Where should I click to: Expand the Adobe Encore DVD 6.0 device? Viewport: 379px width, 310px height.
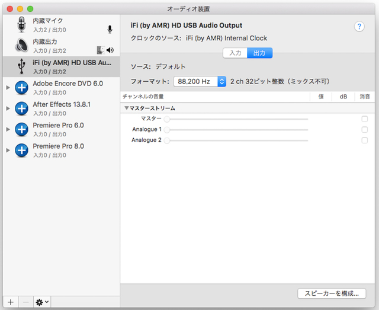point(8,88)
